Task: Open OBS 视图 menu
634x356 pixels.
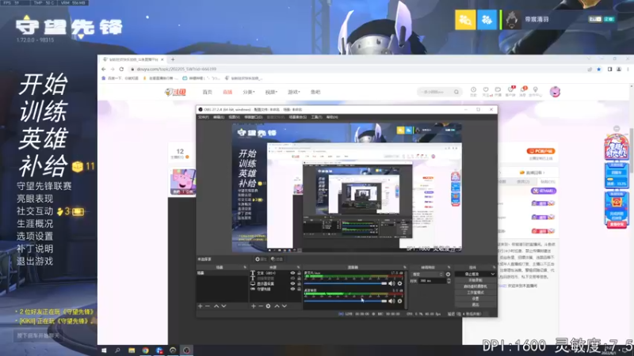Action: tap(234, 117)
